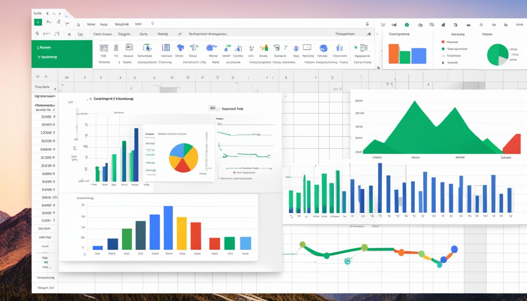
Task: Click the blue framed page icon in the ribbon
Action: (x=166, y=48)
